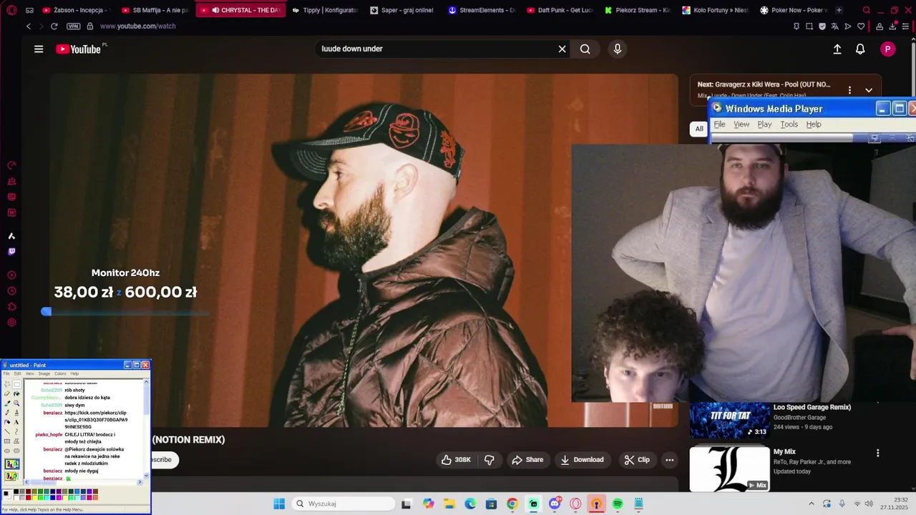Select the All filter chip
Screen dimensions: 916x515
[699, 129]
